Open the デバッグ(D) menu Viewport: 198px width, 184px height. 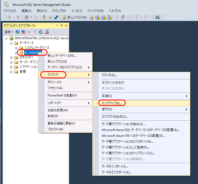tap(59, 11)
